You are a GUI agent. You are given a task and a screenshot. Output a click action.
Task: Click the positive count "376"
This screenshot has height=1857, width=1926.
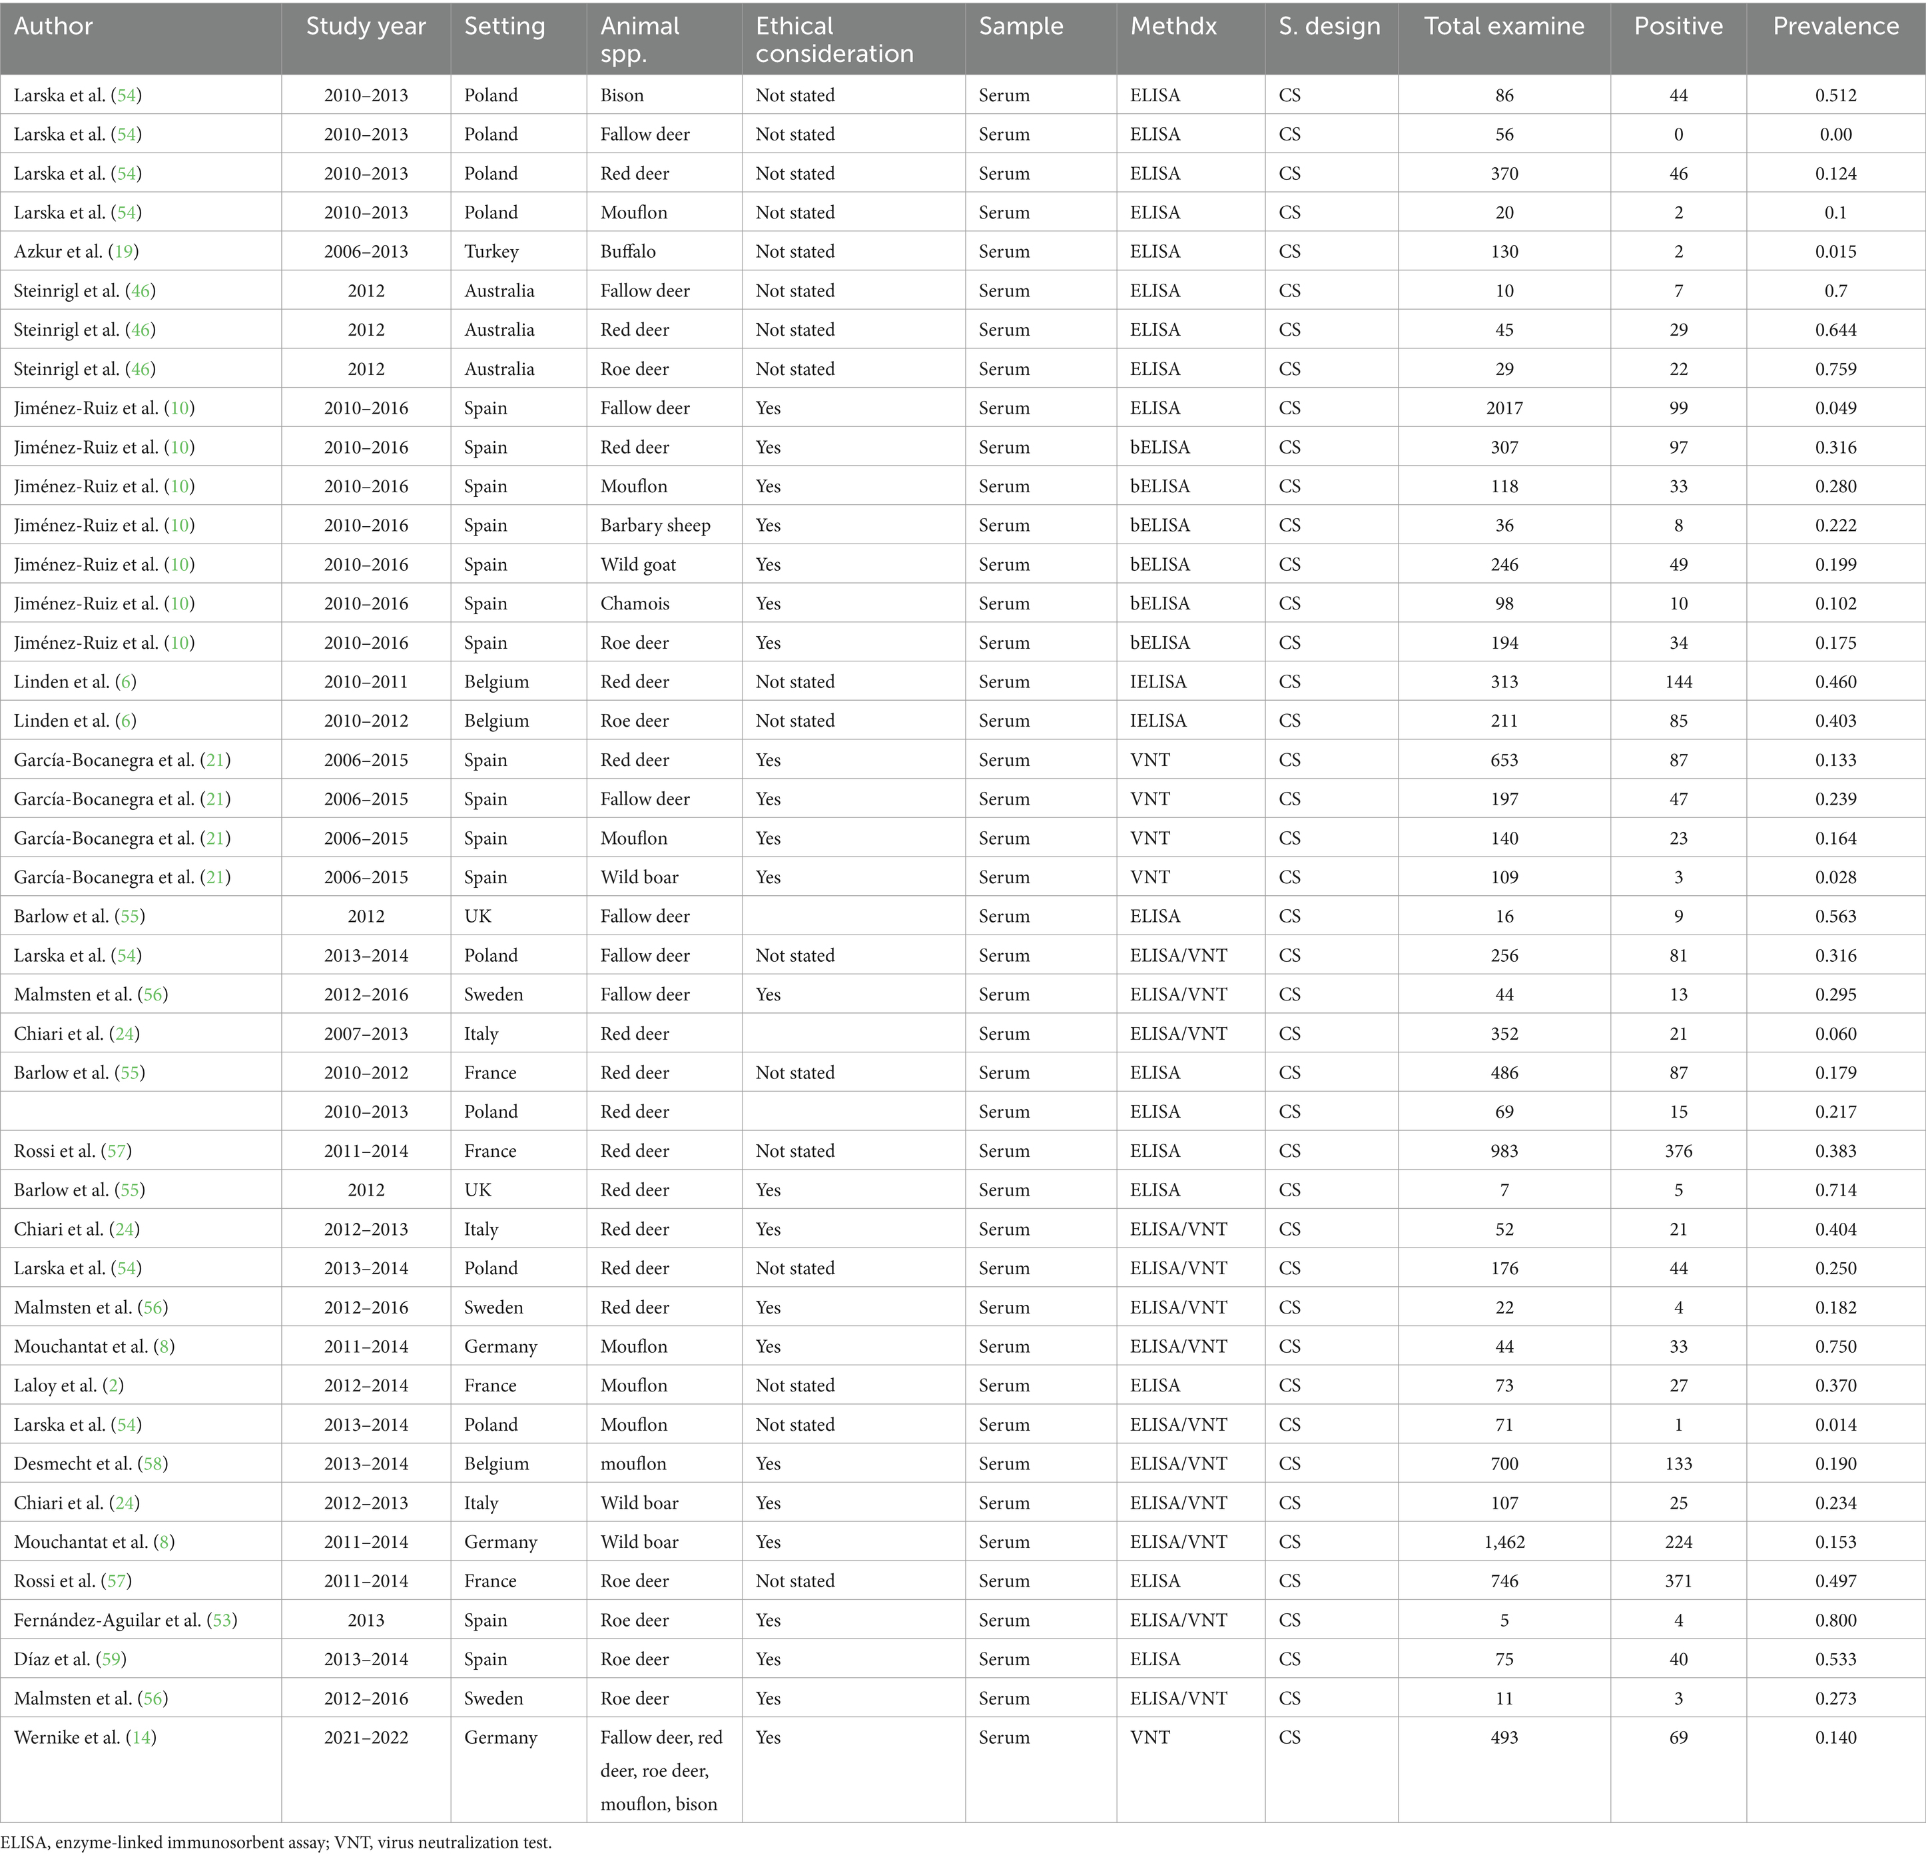tap(1678, 1150)
